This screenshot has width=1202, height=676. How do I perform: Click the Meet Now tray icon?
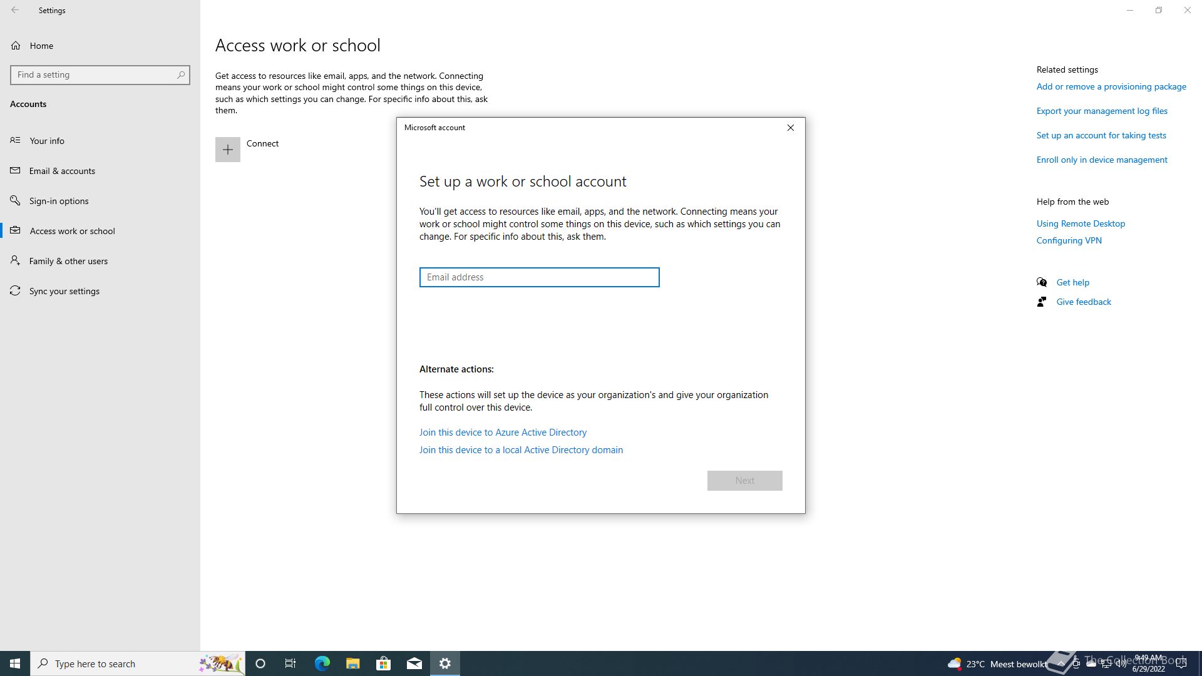1076,663
